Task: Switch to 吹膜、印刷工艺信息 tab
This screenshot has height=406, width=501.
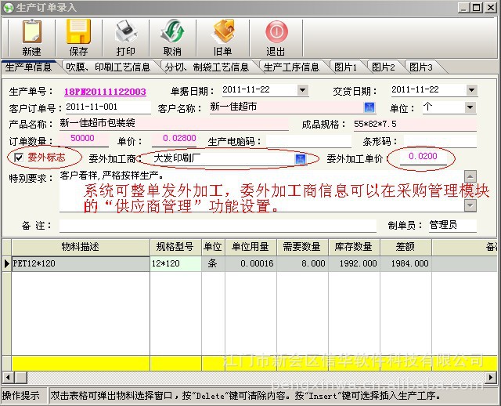Action: [108, 67]
